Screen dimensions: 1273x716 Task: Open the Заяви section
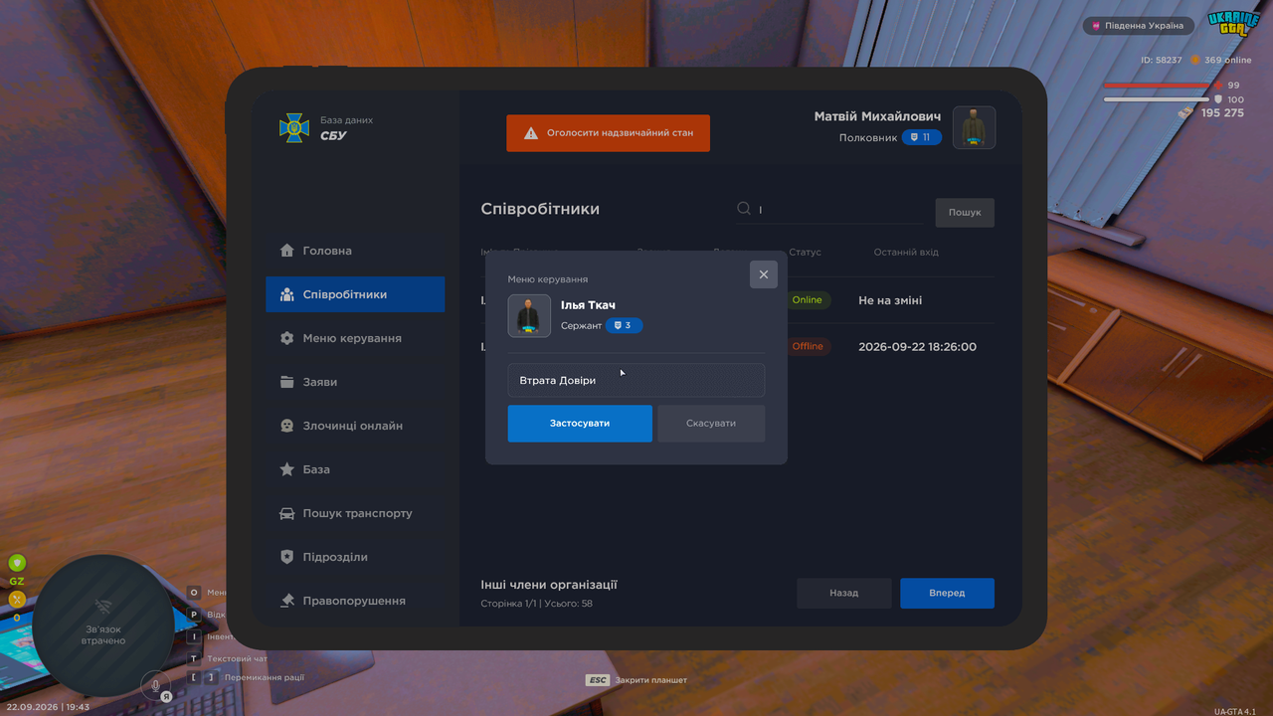pyautogui.click(x=355, y=382)
